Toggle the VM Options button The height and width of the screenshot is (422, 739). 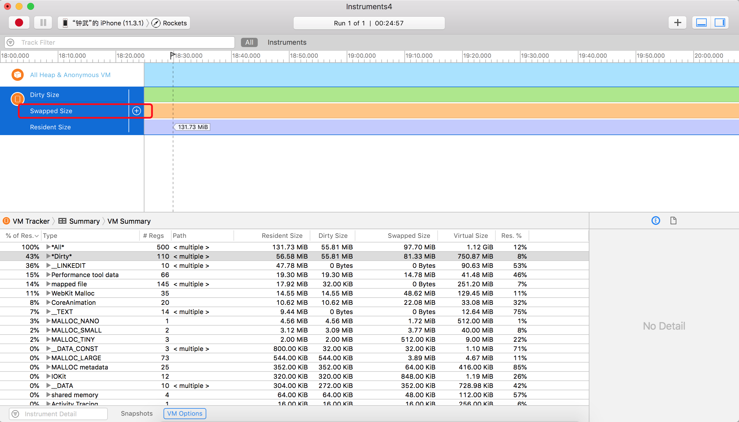[184, 413]
